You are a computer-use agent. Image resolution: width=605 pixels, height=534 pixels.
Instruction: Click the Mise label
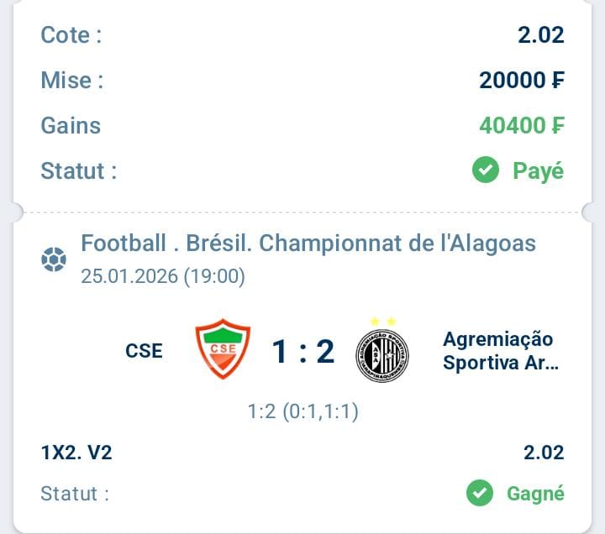click(72, 80)
